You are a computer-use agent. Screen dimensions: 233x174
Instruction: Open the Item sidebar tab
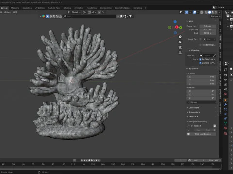(x=220, y=23)
